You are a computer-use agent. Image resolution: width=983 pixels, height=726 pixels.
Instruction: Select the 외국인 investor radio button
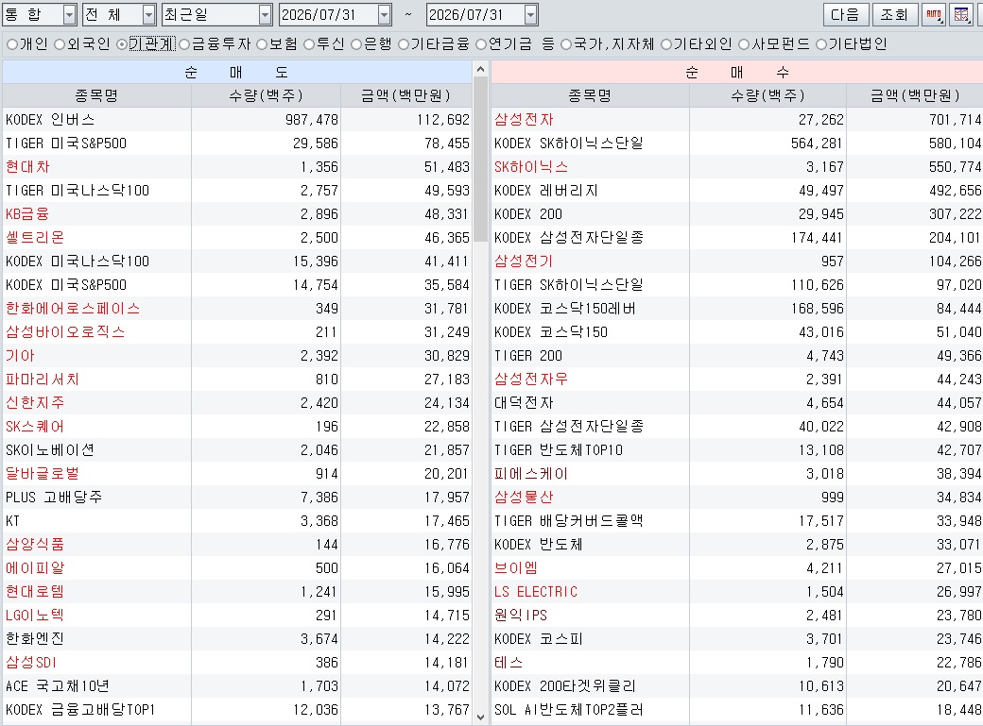[60, 44]
